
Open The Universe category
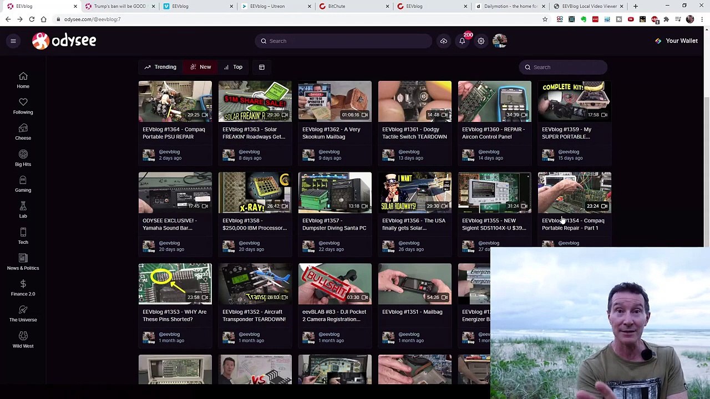[23, 314]
